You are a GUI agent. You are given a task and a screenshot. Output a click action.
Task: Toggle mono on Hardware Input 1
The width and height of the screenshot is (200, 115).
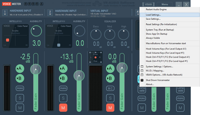[x=20, y=88]
